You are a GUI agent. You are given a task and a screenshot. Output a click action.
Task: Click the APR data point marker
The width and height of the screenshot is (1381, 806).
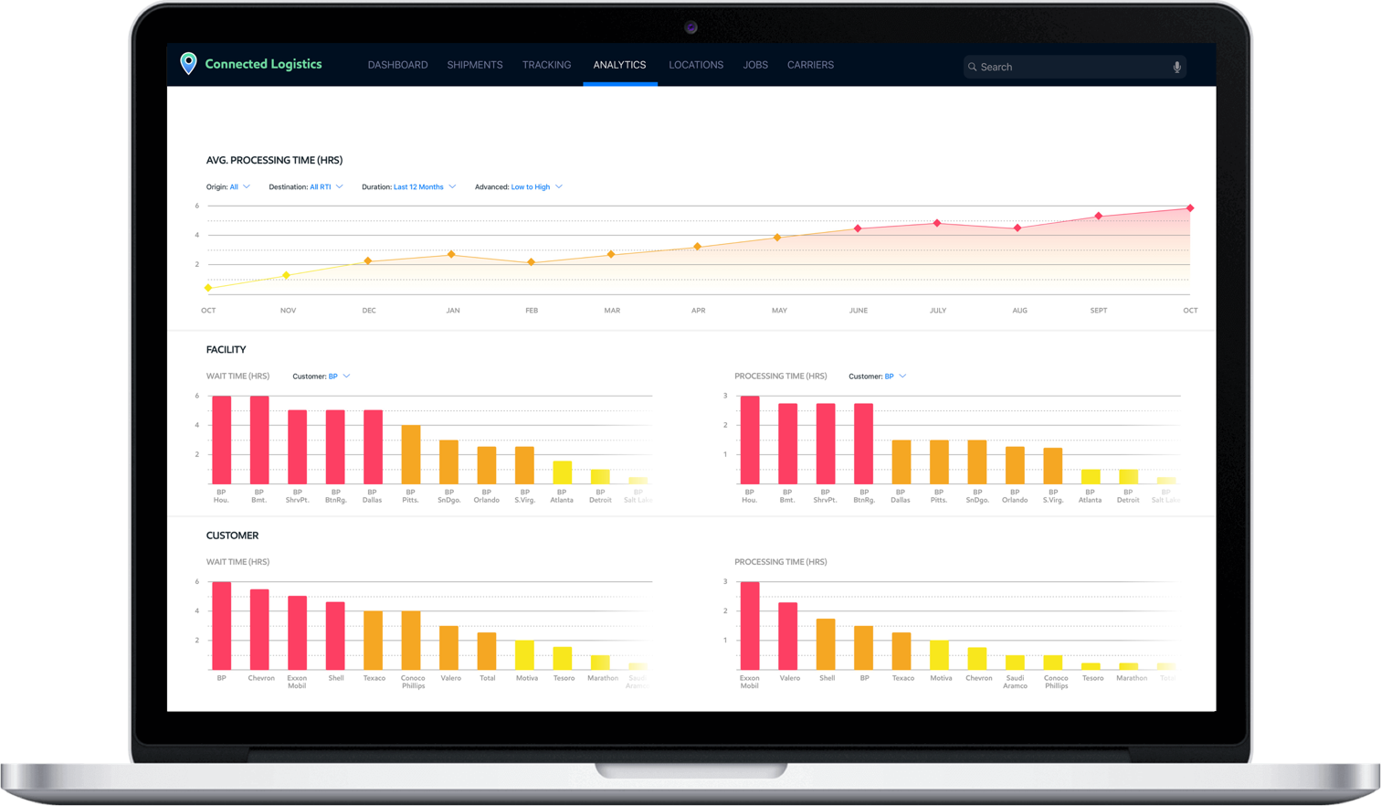tap(698, 247)
